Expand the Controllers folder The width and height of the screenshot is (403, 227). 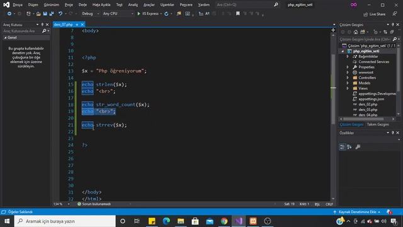348,78
